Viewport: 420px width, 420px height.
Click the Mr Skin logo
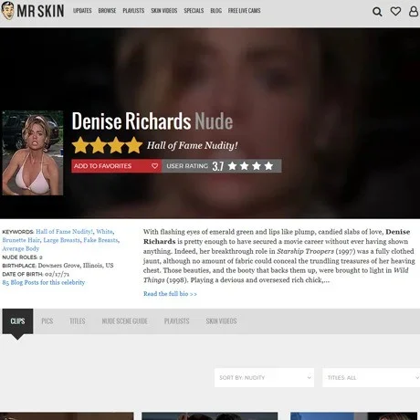[x=33, y=11]
